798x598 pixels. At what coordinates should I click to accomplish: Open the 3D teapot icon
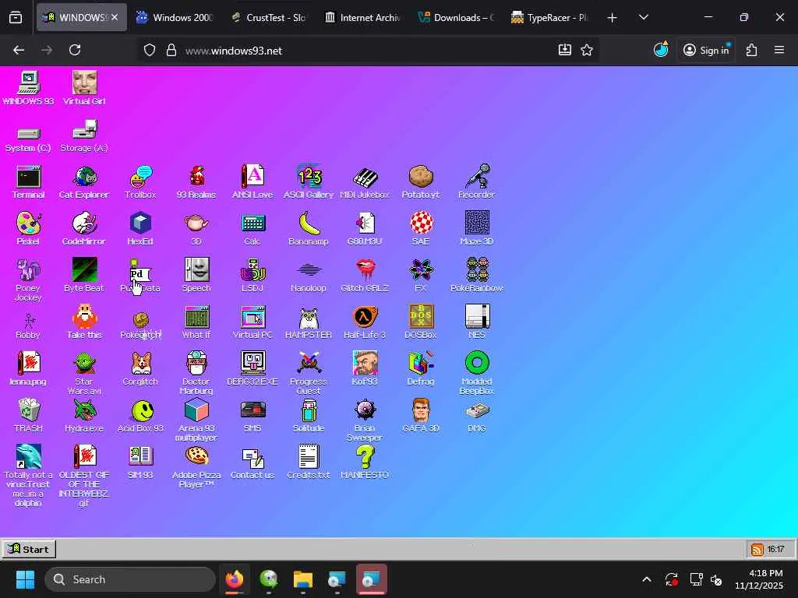click(196, 229)
